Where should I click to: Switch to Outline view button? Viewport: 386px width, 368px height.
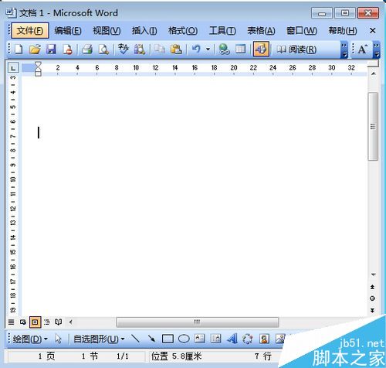coord(47,322)
